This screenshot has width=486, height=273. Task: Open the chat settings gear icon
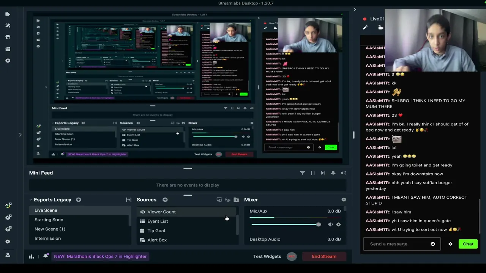(450, 244)
